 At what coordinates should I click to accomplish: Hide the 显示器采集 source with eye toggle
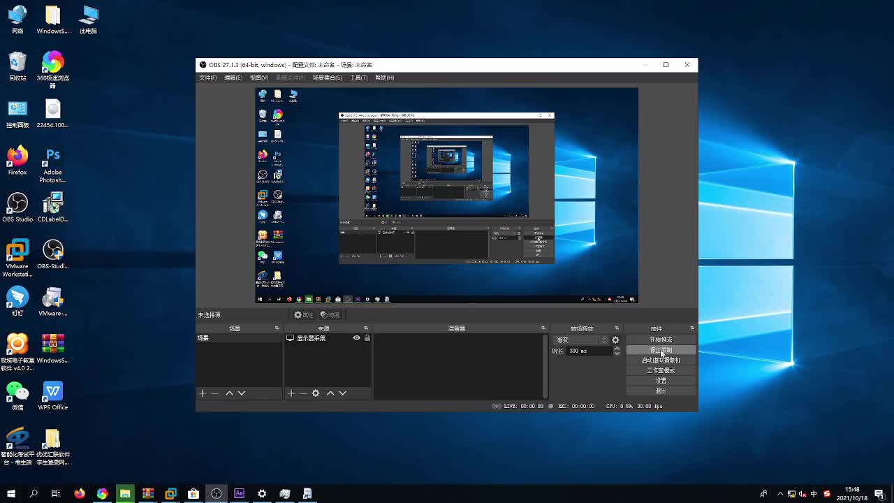coord(356,337)
